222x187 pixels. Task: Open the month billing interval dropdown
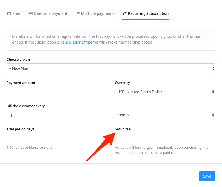click(x=165, y=115)
